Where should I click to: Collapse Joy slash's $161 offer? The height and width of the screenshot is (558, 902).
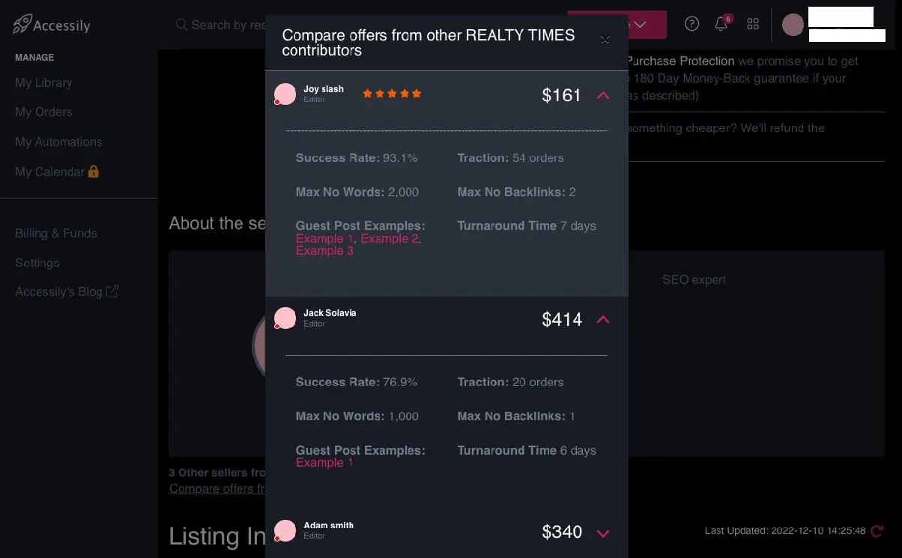tap(603, 95)
